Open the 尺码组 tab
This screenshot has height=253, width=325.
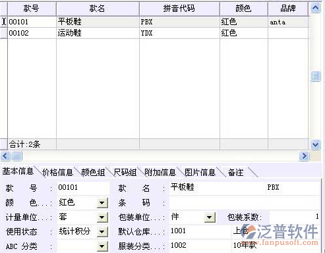point(125,173)
